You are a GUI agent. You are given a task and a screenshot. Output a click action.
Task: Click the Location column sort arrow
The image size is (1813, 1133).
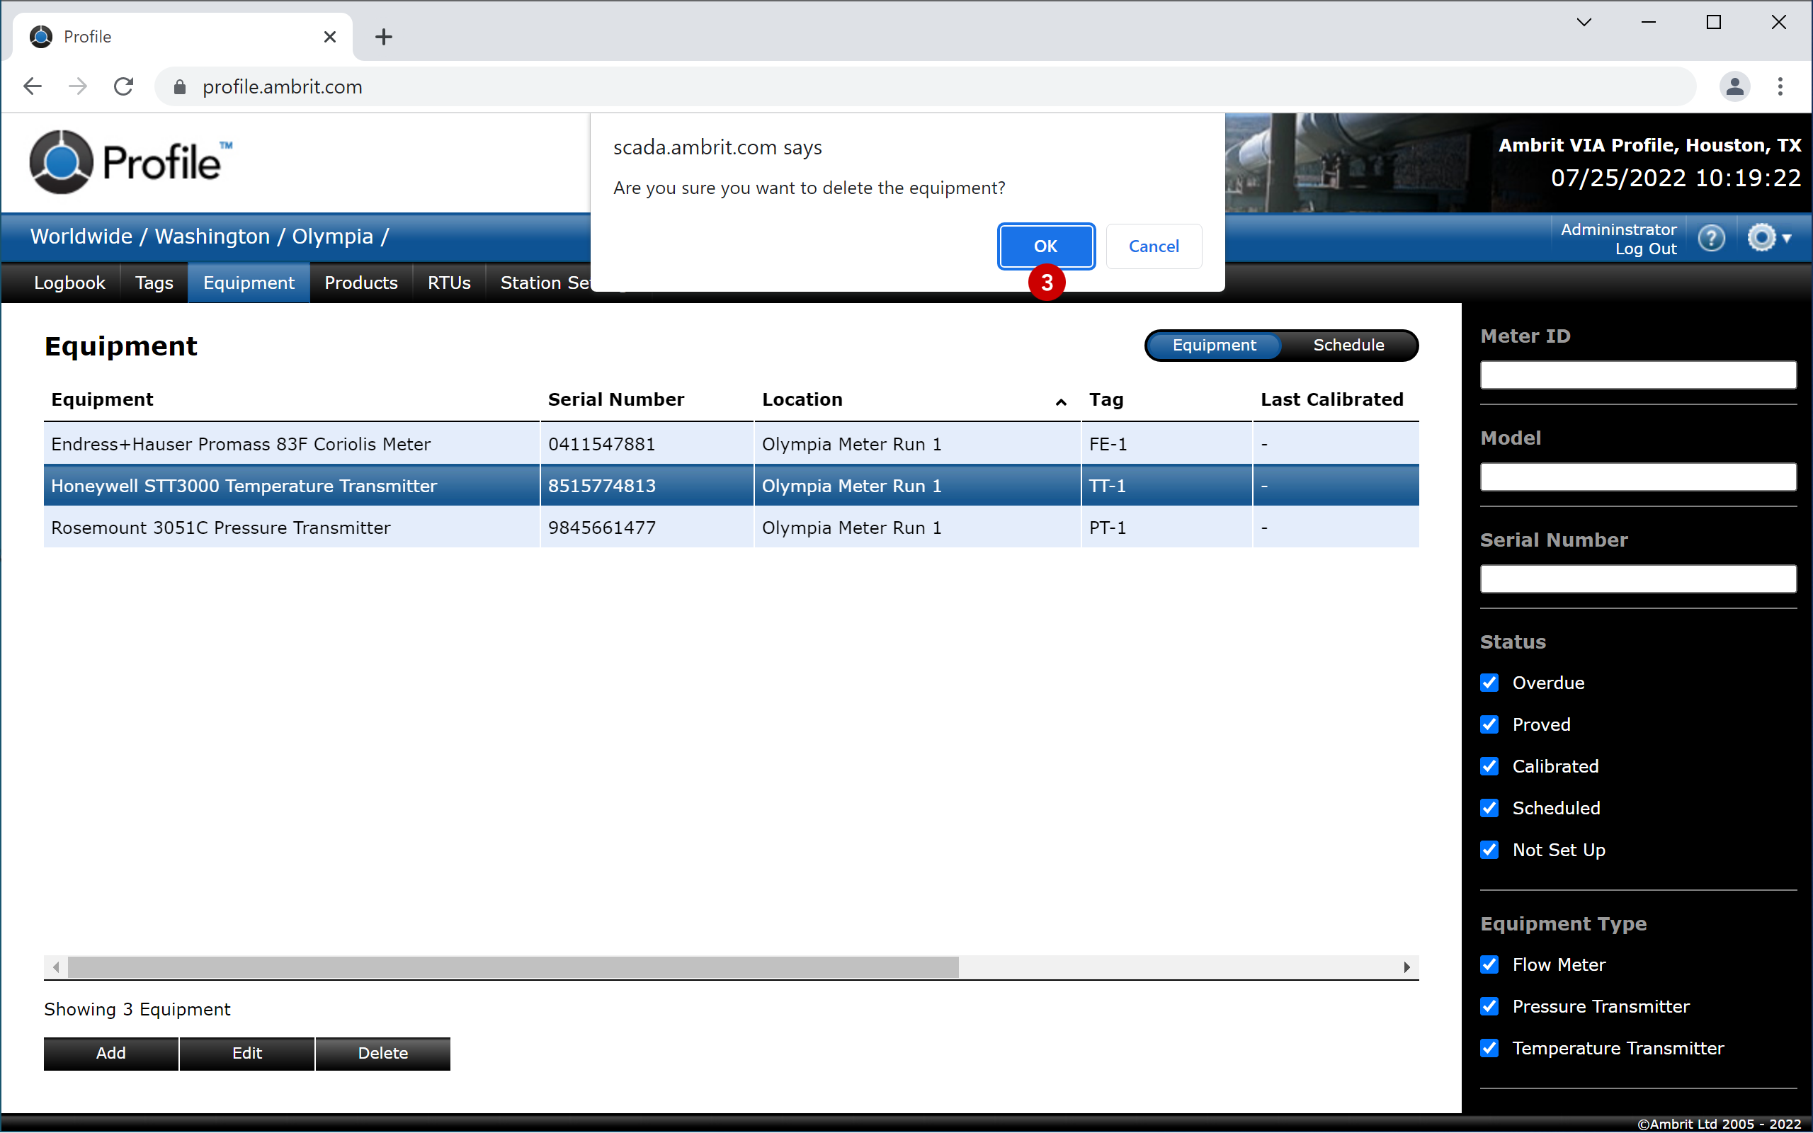coord(1061,402)
